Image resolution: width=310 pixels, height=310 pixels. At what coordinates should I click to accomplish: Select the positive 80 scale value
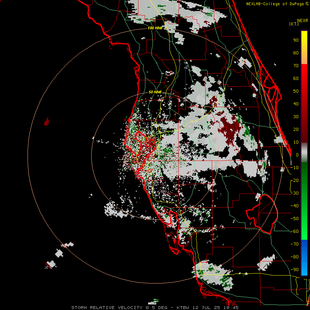pyautogui.click(x=296, y=53)
